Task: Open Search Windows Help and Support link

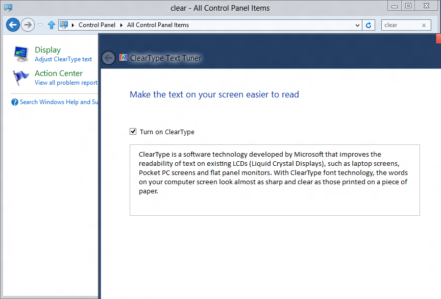Action: tap(59, 102)
